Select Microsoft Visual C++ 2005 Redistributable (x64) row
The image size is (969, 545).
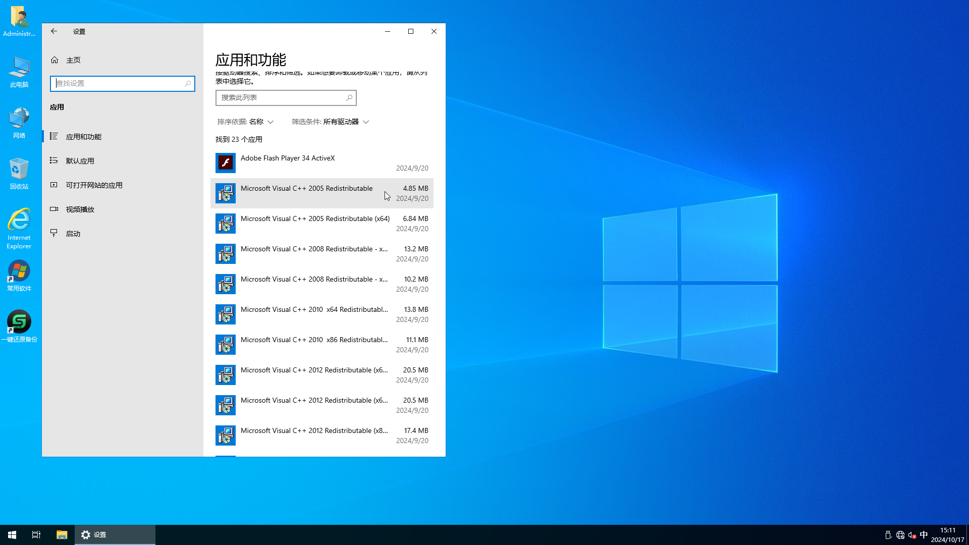(x=322, y=224)
